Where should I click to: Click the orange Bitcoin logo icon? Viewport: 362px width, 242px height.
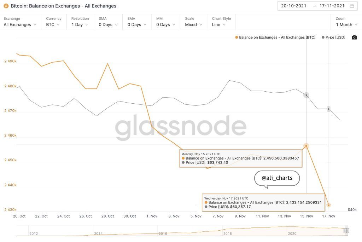pos(6,6)
